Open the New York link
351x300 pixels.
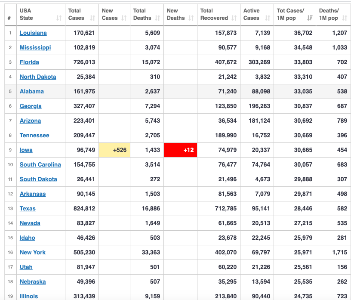tap(32, 253)
